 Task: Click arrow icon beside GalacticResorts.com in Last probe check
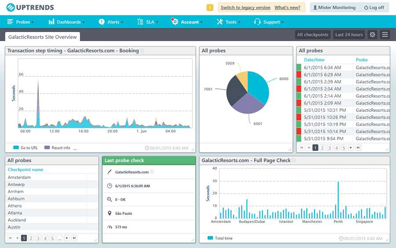point(152,172)
